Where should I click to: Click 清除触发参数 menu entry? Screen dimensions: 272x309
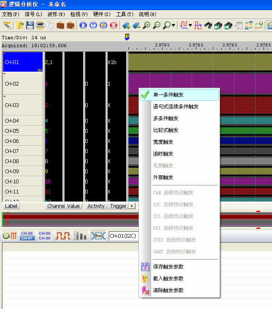[180, 290]
